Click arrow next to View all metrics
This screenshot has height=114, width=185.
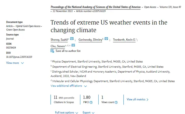pos(147,100)
